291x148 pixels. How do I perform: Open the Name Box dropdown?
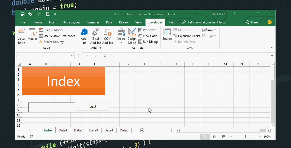[x=71, y=56]
